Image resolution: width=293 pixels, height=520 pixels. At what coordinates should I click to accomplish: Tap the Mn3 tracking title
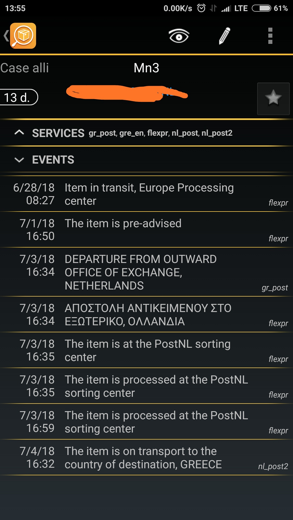pyautogui.click(x=146, y=68)
